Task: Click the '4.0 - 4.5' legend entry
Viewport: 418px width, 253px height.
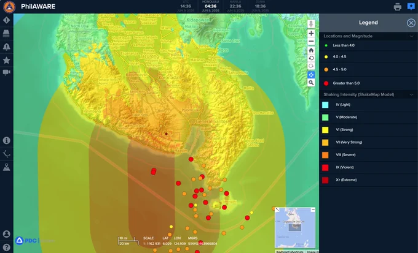Action: 339,56
